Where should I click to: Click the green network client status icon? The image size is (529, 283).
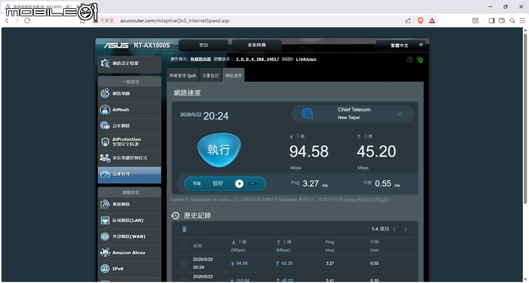click(x=420, y=60)
